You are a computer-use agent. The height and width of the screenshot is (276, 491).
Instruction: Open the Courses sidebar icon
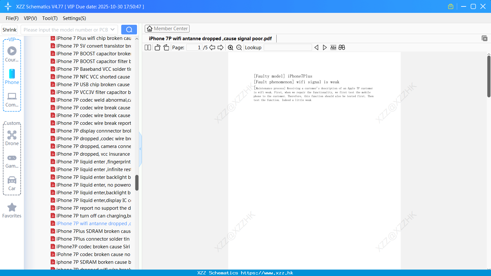point(12,54)
